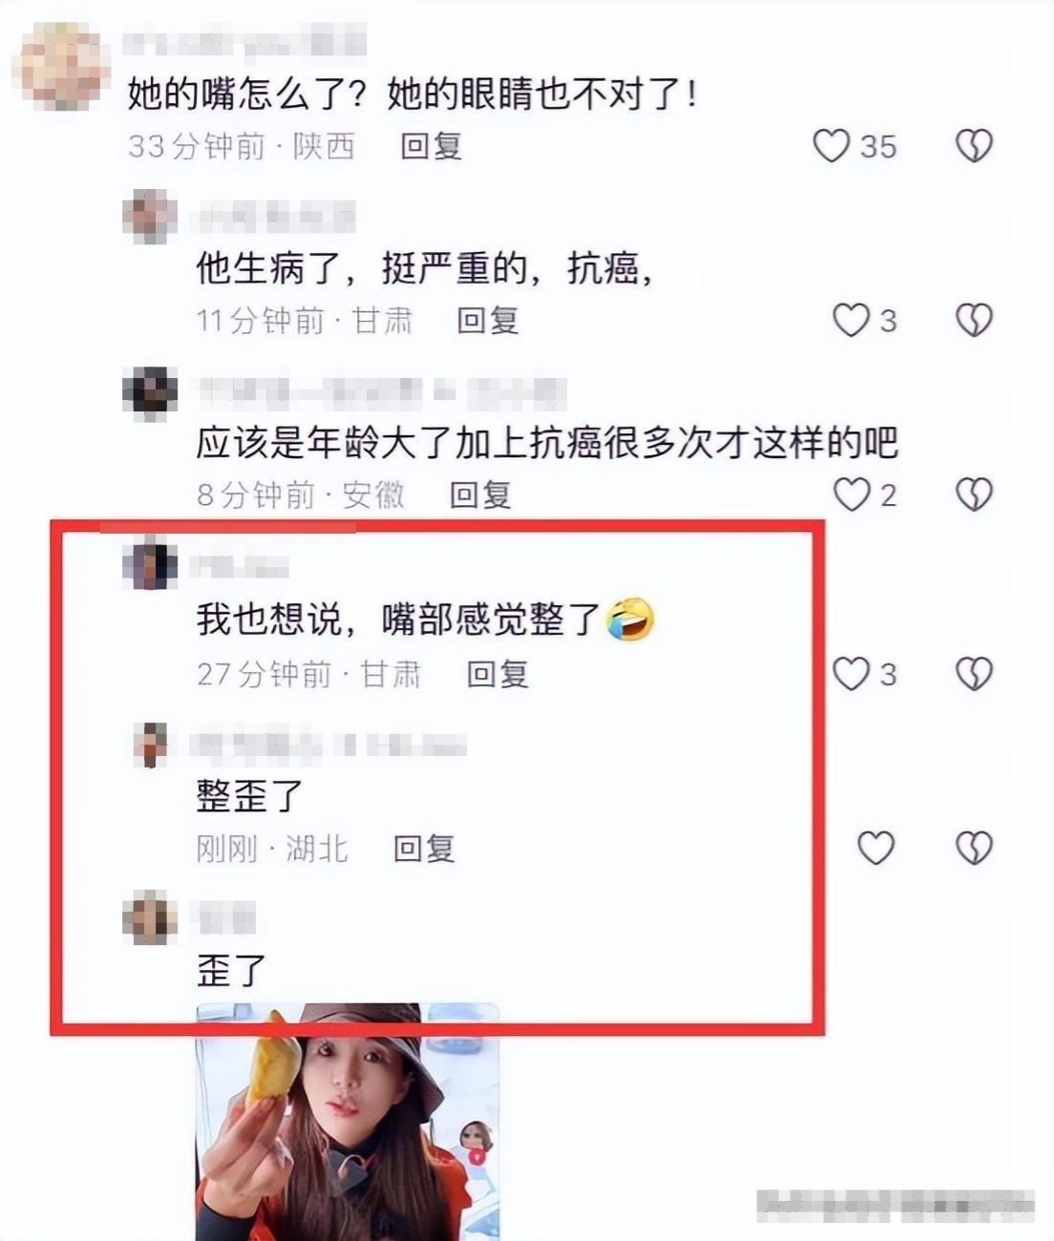The height and width of the screenshot is (1241, 1054).
Task: Open avatar of 整歪了 commenter
Action: (x=150, y=745)
